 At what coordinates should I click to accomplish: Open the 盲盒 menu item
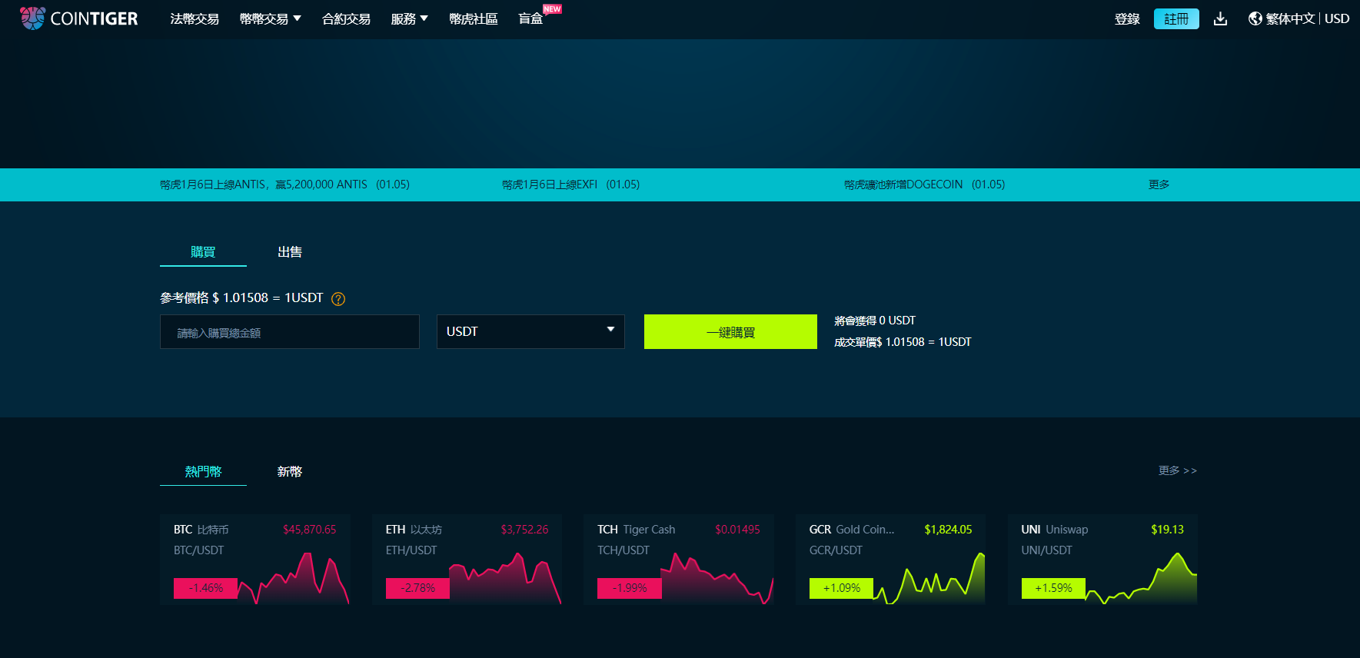pyautogui.click(x=530, y=18)
